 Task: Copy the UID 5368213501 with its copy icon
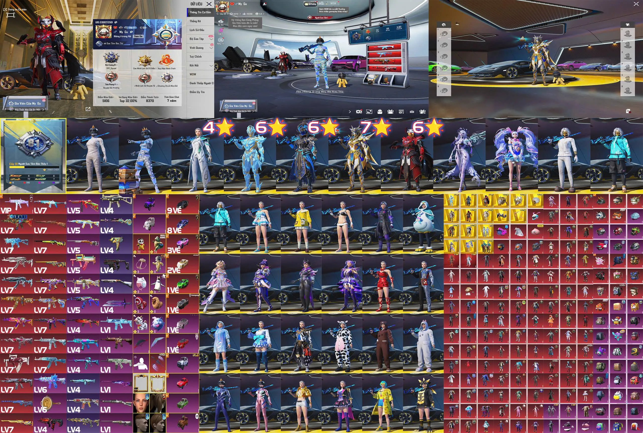[116, 22]
